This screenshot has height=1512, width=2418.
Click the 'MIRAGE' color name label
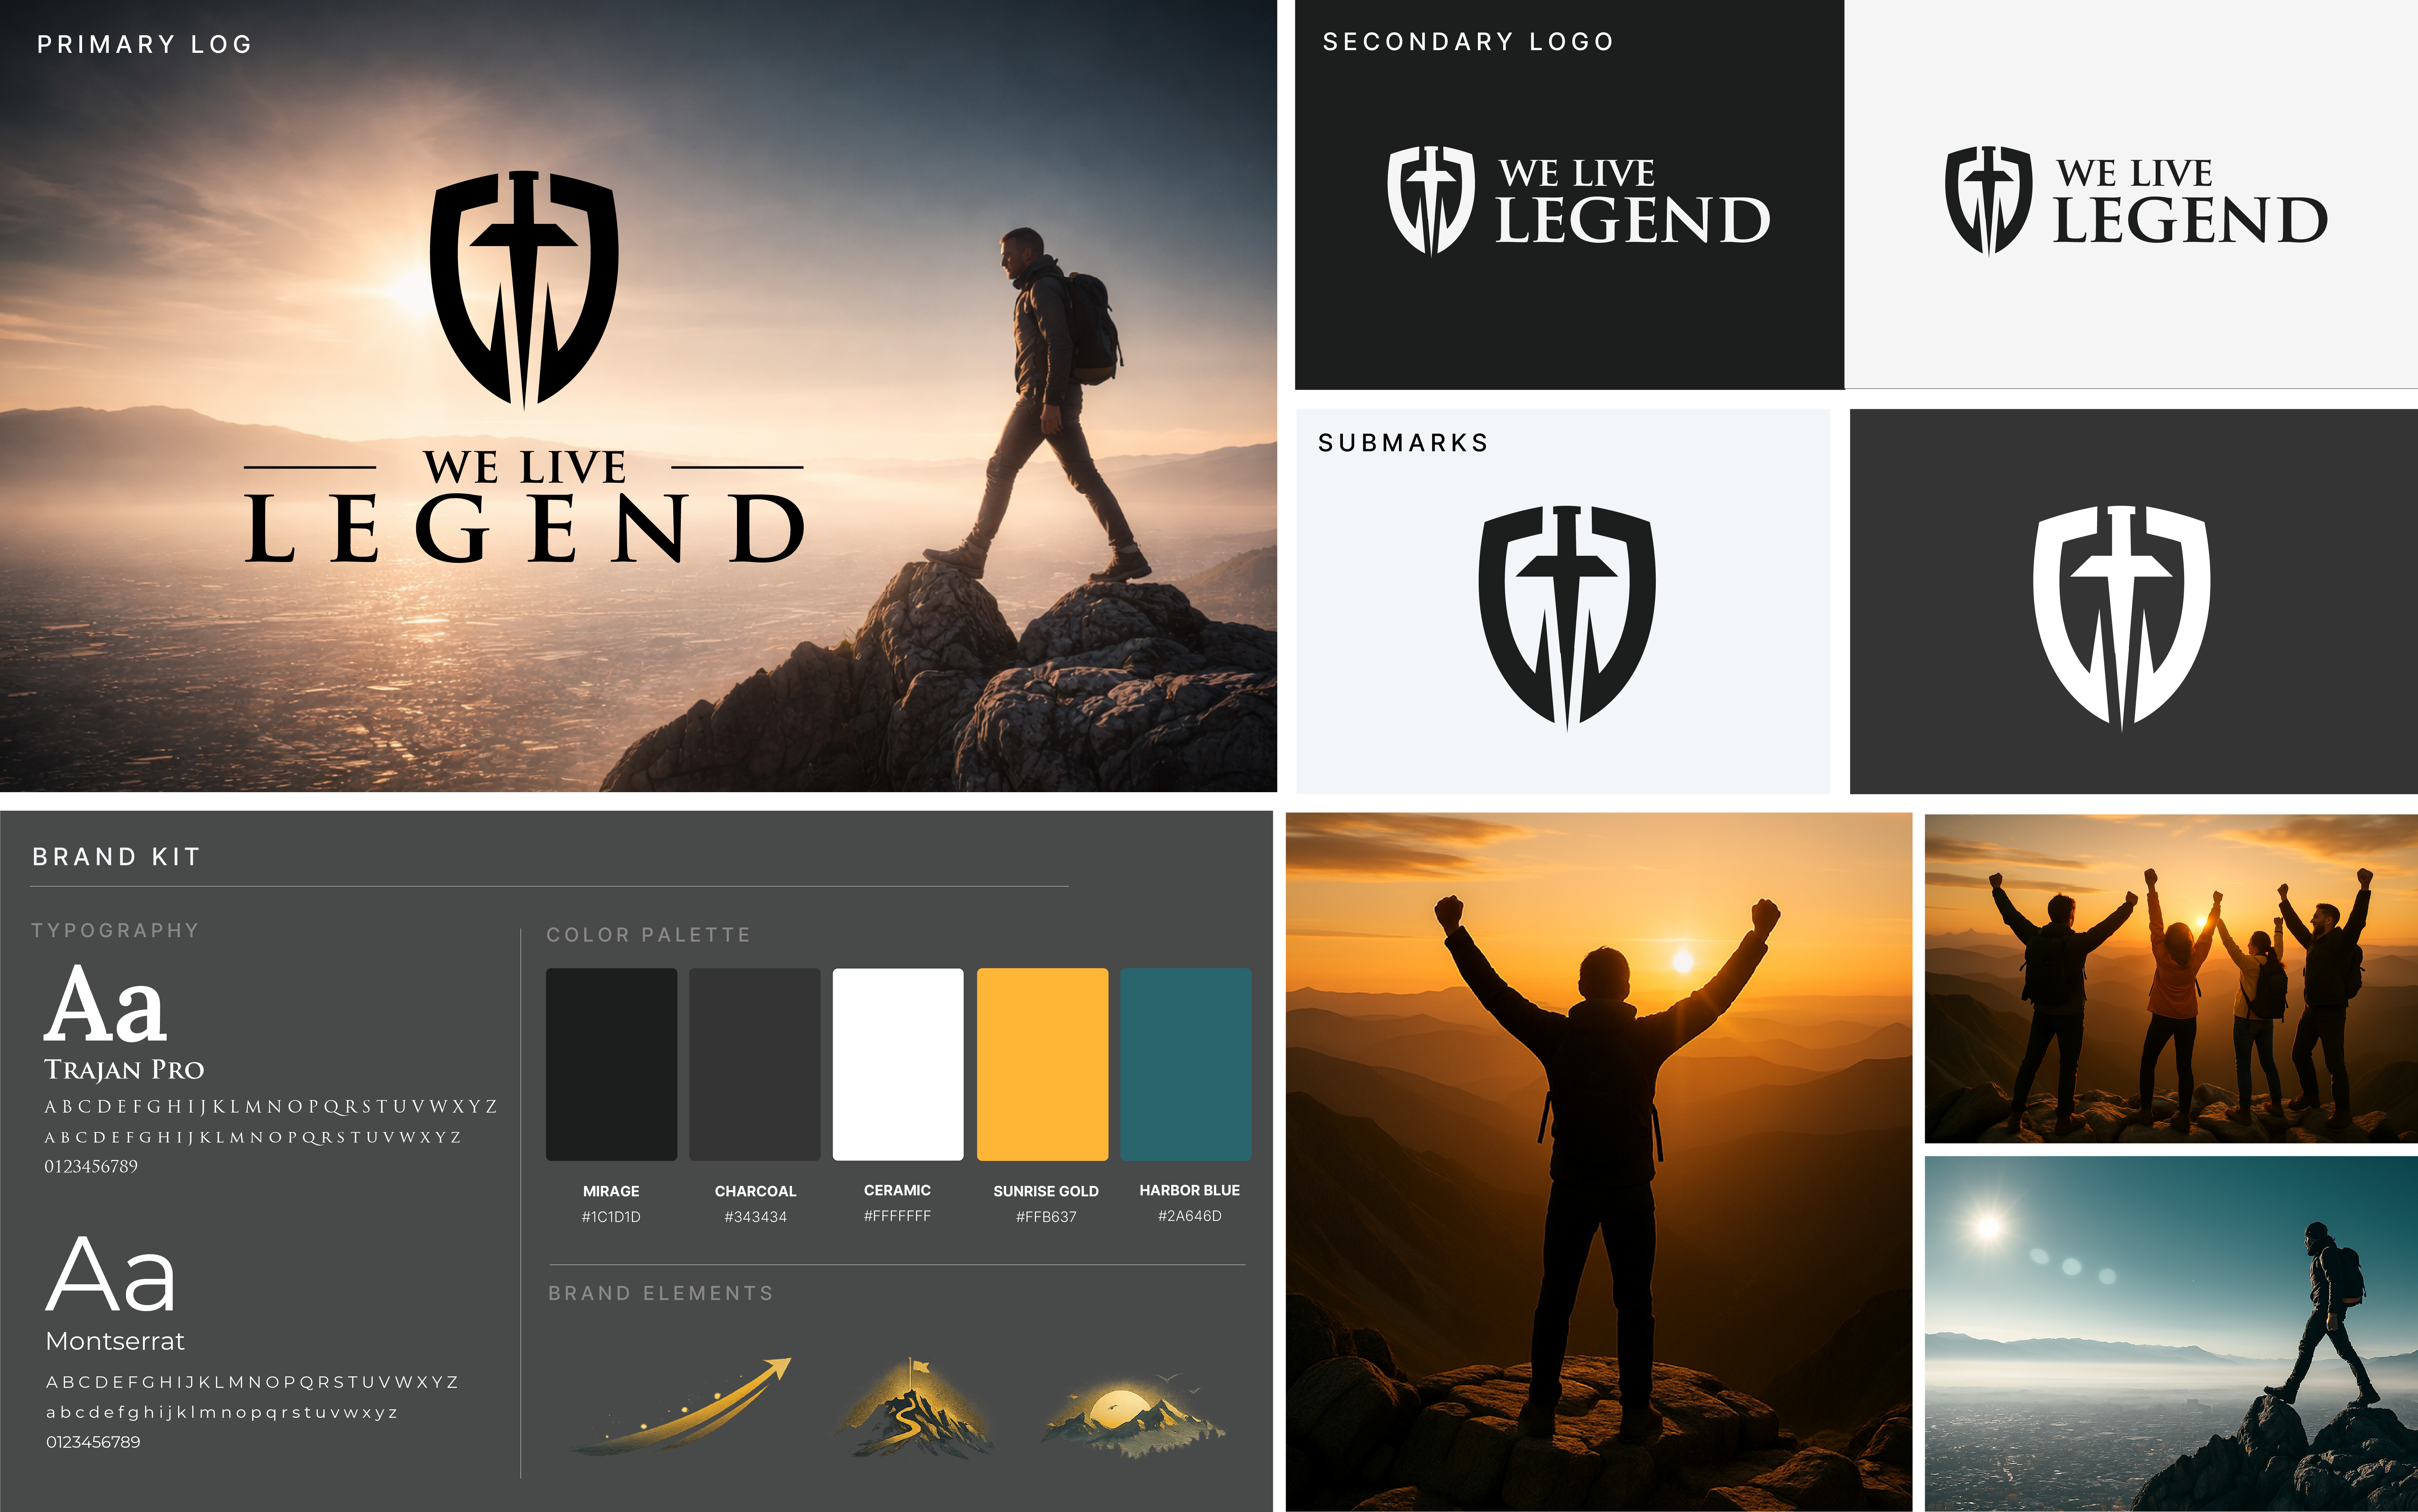coord(611,1191)
